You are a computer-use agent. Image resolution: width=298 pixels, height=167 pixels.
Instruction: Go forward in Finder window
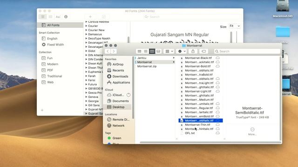point(114,51)
